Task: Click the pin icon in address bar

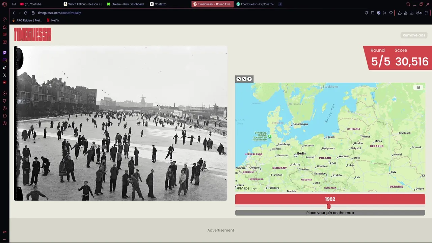Action: pos(367,13)
